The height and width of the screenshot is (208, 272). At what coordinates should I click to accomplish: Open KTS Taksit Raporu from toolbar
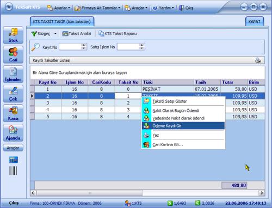(x=118, y=34)
